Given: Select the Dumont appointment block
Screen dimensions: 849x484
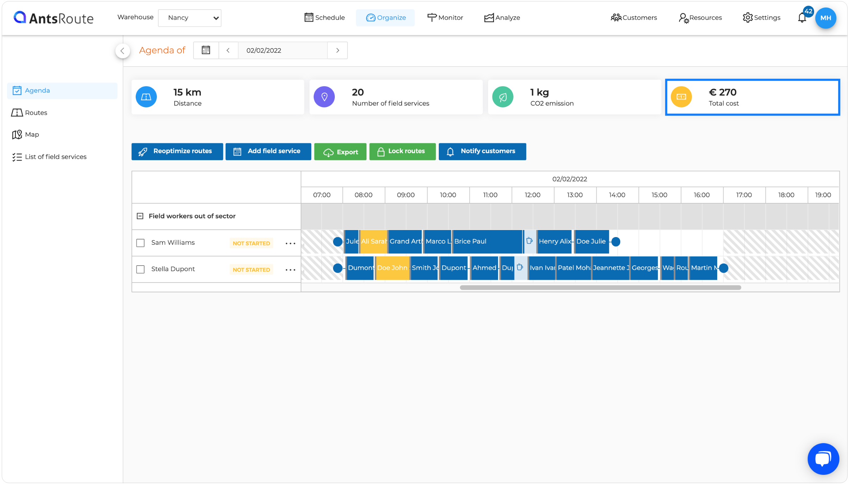Looking at the screenshot, I should pos(360,268).
